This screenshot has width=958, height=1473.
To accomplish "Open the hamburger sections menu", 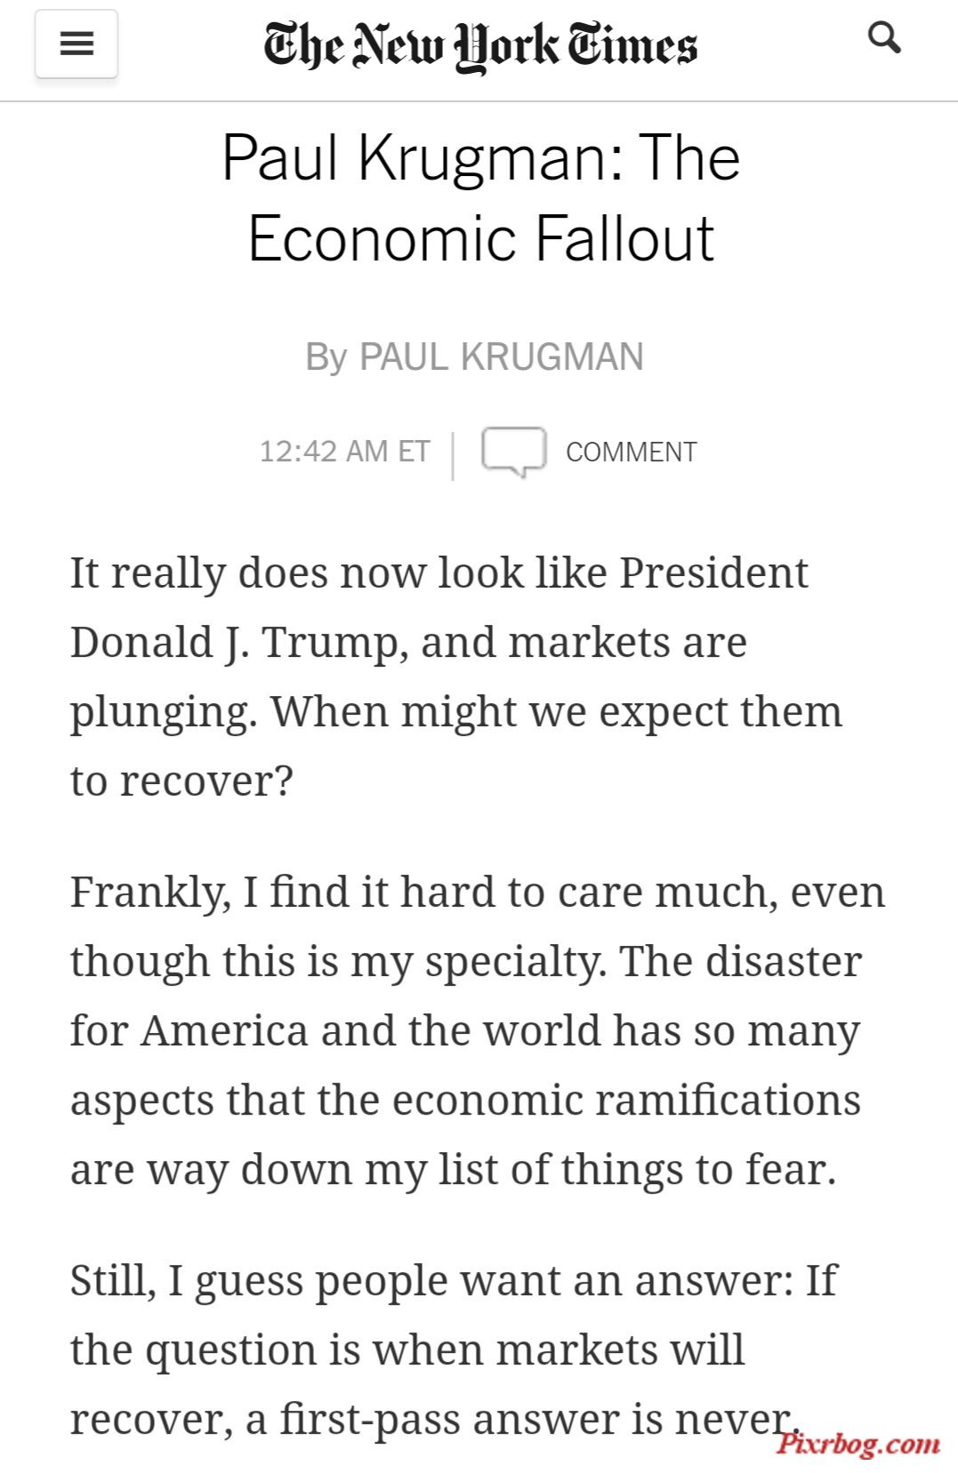I will (x=76, y=44).
